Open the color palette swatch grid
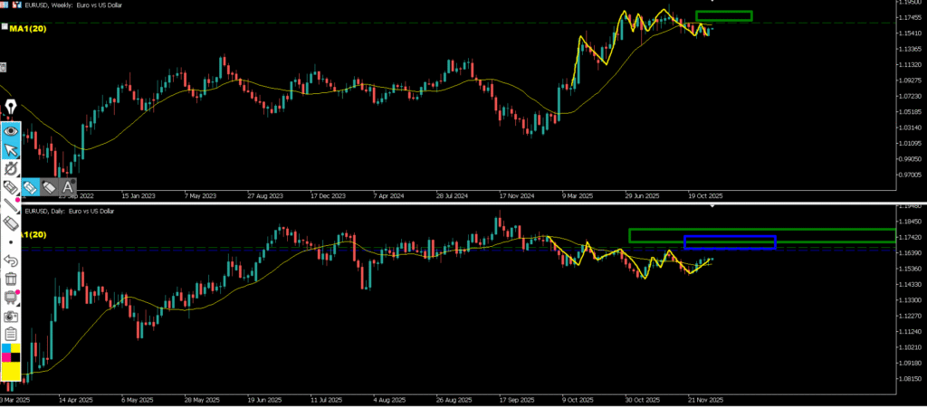This screenshot has height=407, width=927. click(11, 352)
